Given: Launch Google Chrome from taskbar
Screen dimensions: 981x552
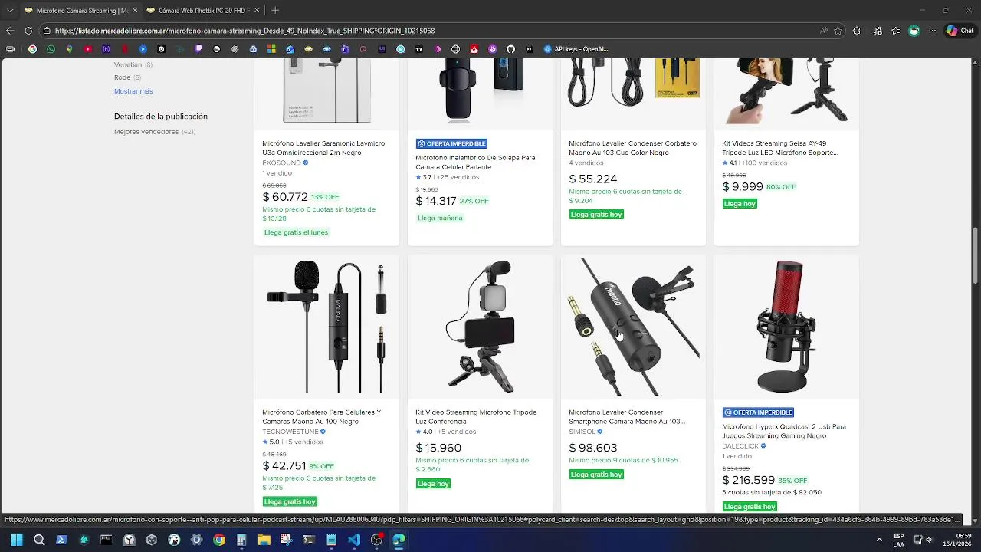Looking at the screenshot, I should click(x=219, y=540).
